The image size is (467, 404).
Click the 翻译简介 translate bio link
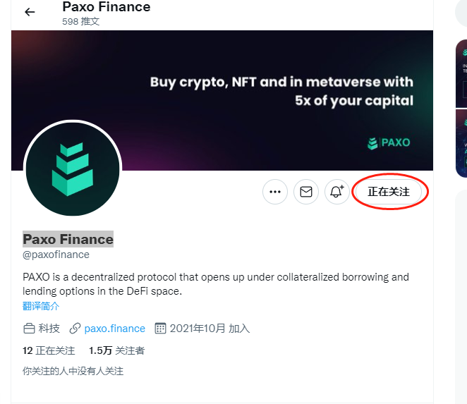[41, 306]
